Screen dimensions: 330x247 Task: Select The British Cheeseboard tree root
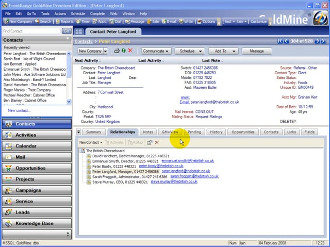point(105,151)
